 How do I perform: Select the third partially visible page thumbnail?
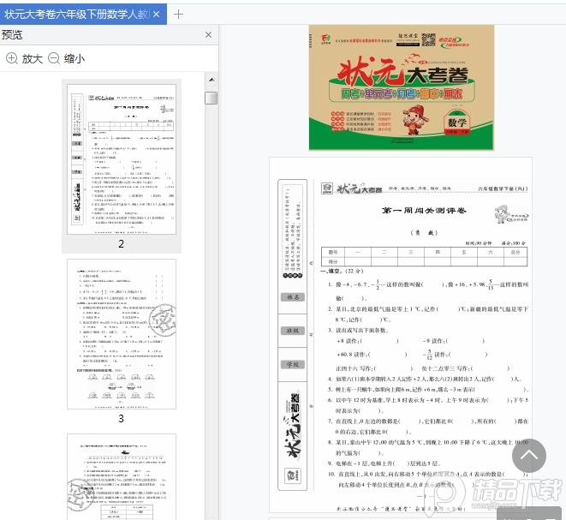122,476
